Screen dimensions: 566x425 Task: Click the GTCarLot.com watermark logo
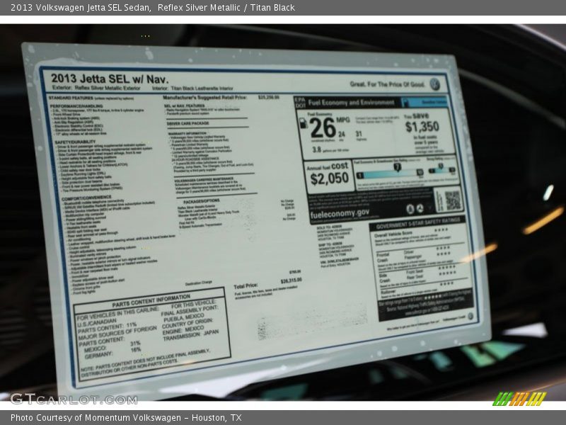click(x=74, y=398)
